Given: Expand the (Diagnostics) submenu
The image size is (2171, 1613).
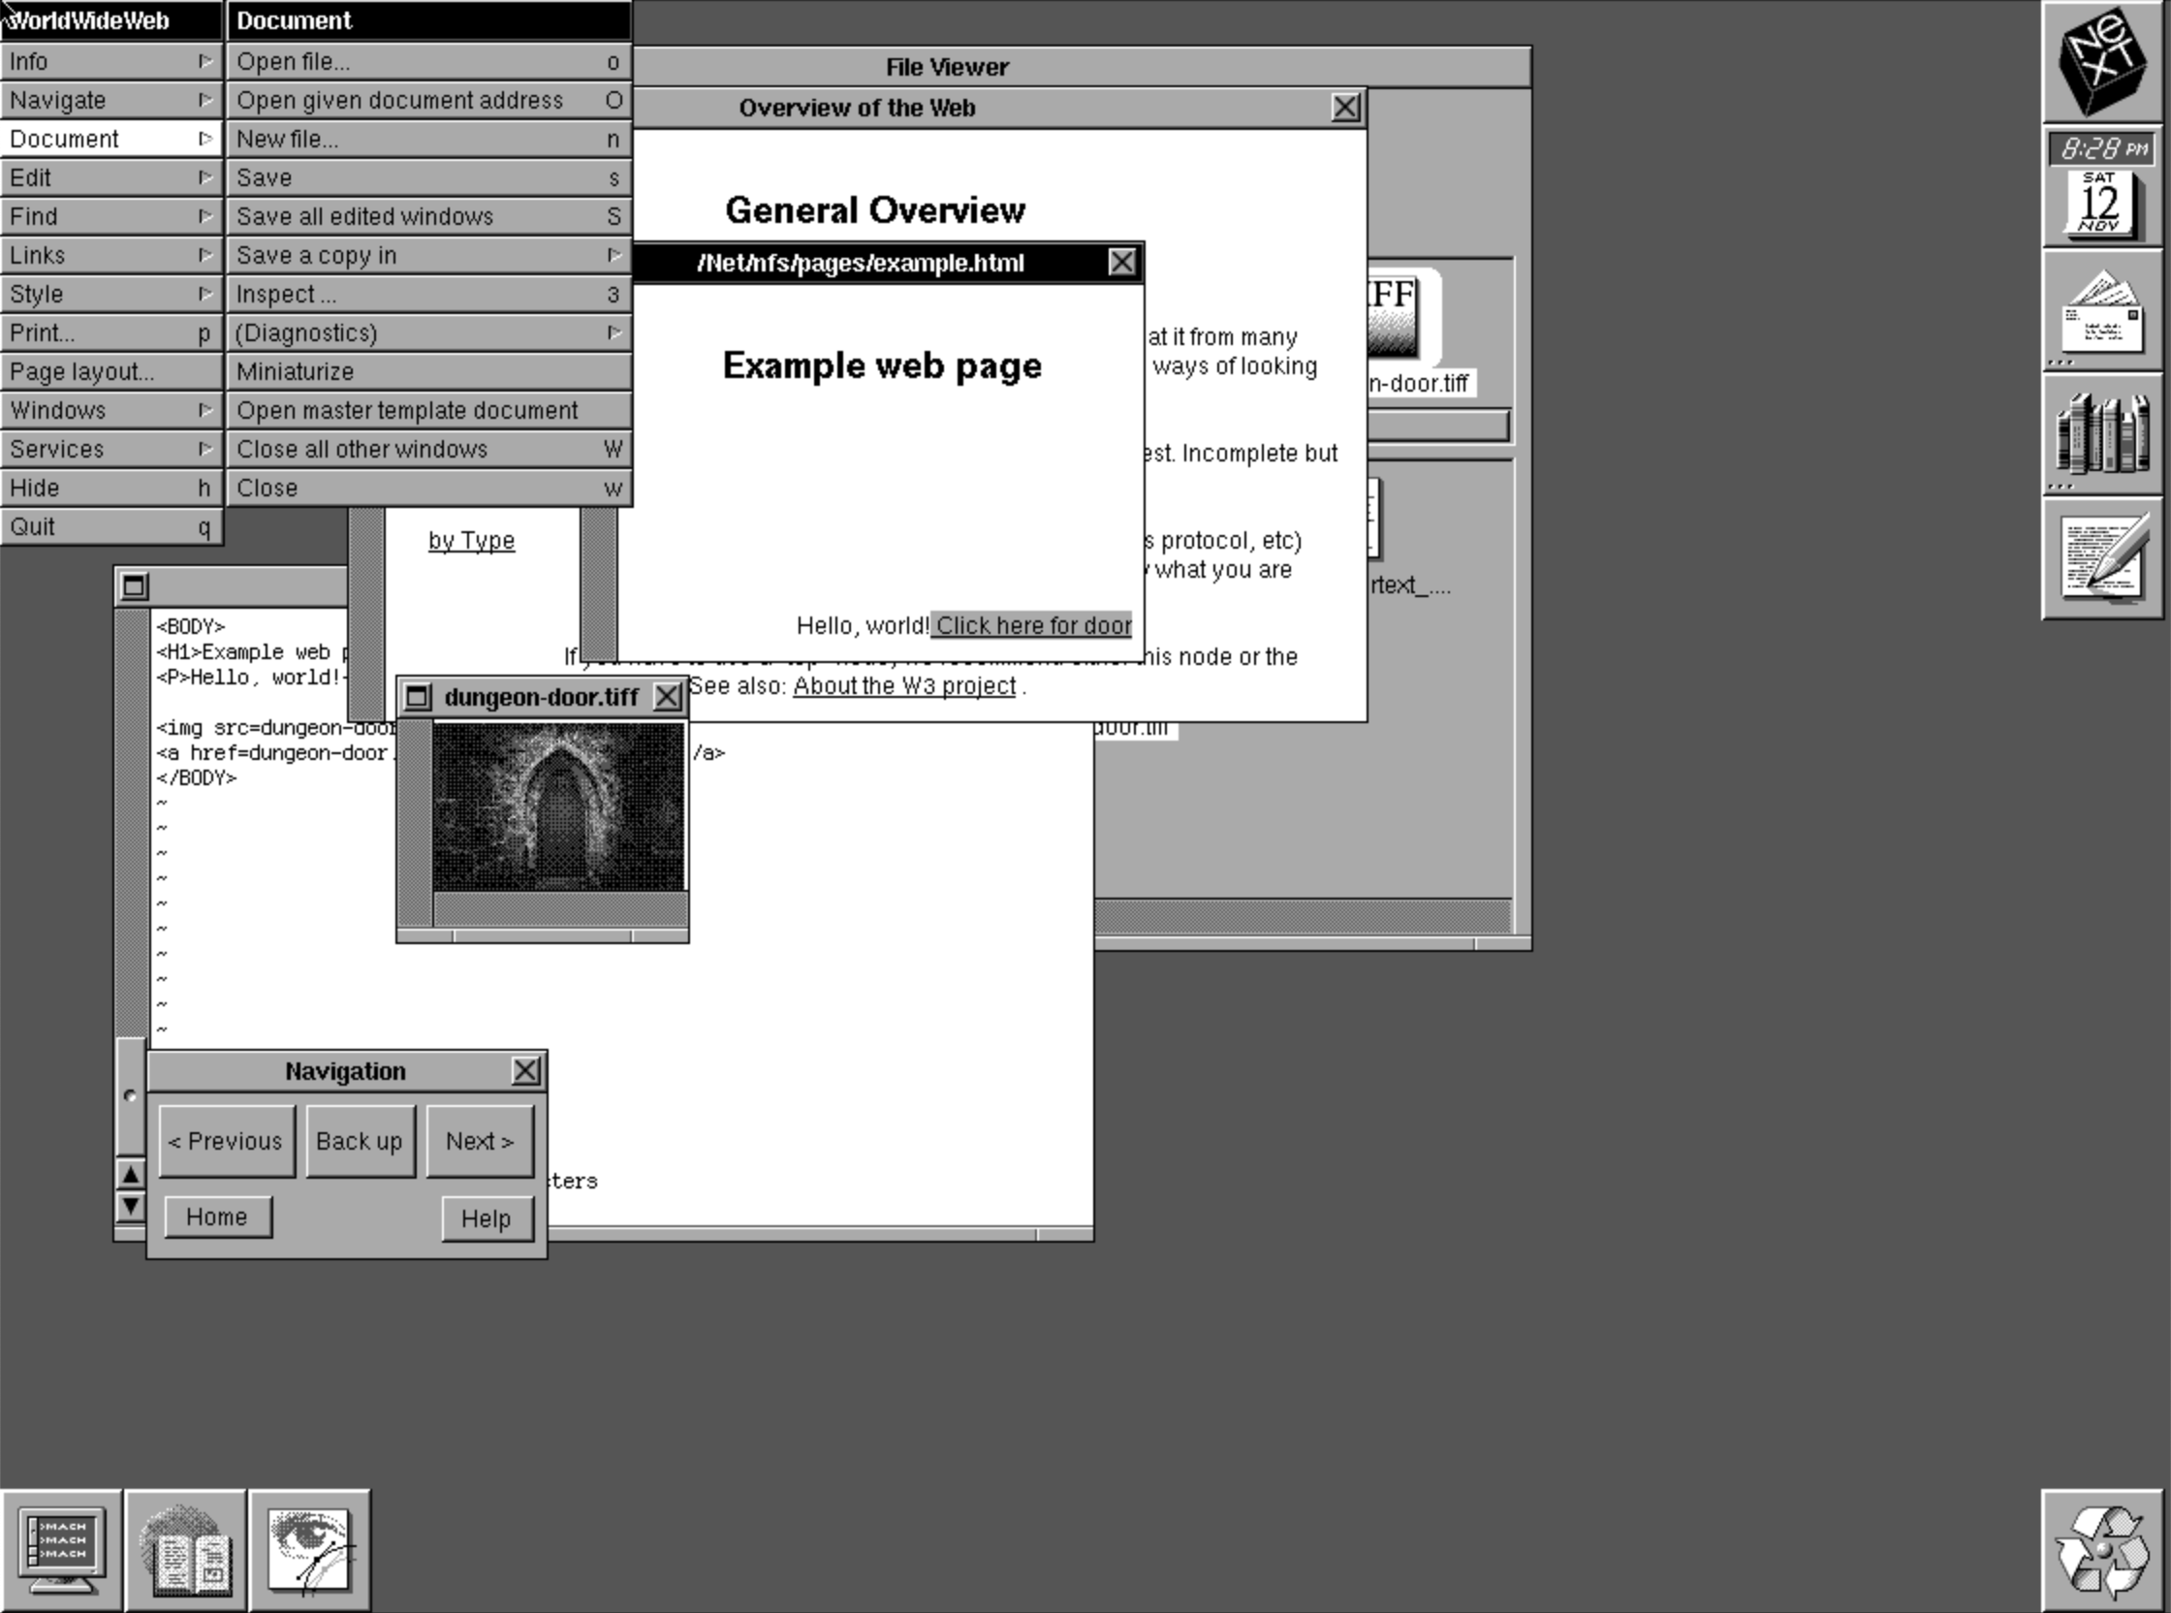Looking at the screenshot, I should tap(429, 332).
